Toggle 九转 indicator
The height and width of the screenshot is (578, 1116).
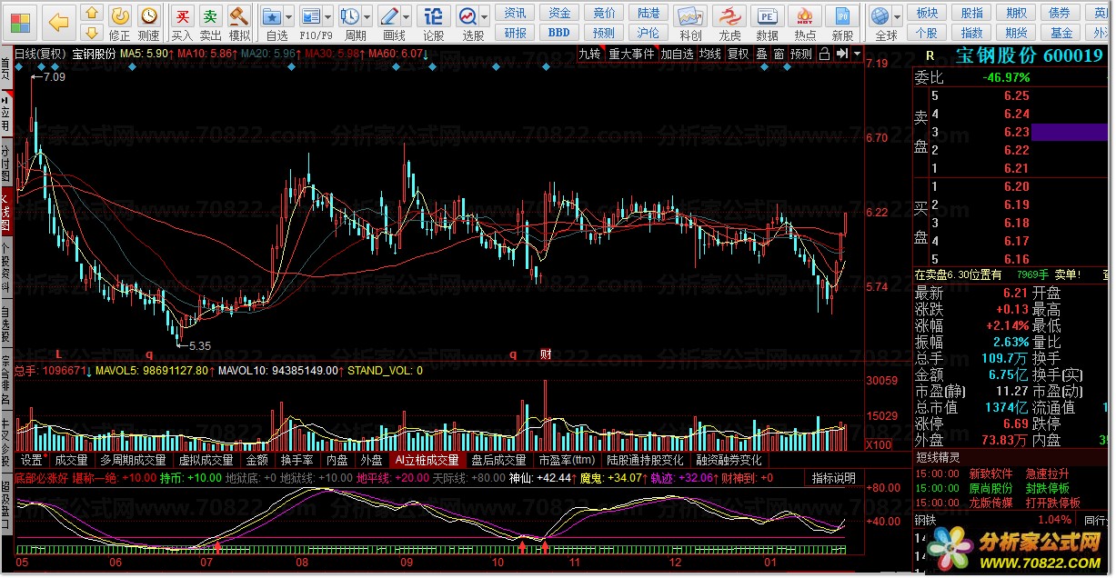pyautogui.click(x=590, y=54)
